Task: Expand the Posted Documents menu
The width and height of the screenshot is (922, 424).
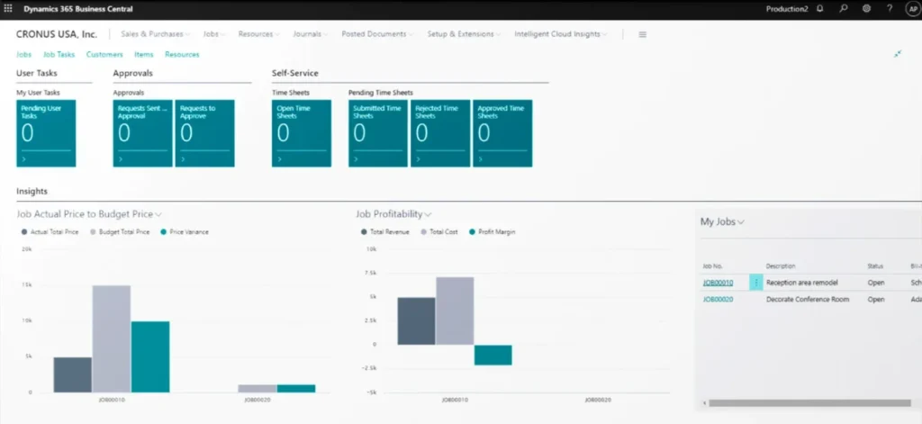Action: (x=377, y=34)
